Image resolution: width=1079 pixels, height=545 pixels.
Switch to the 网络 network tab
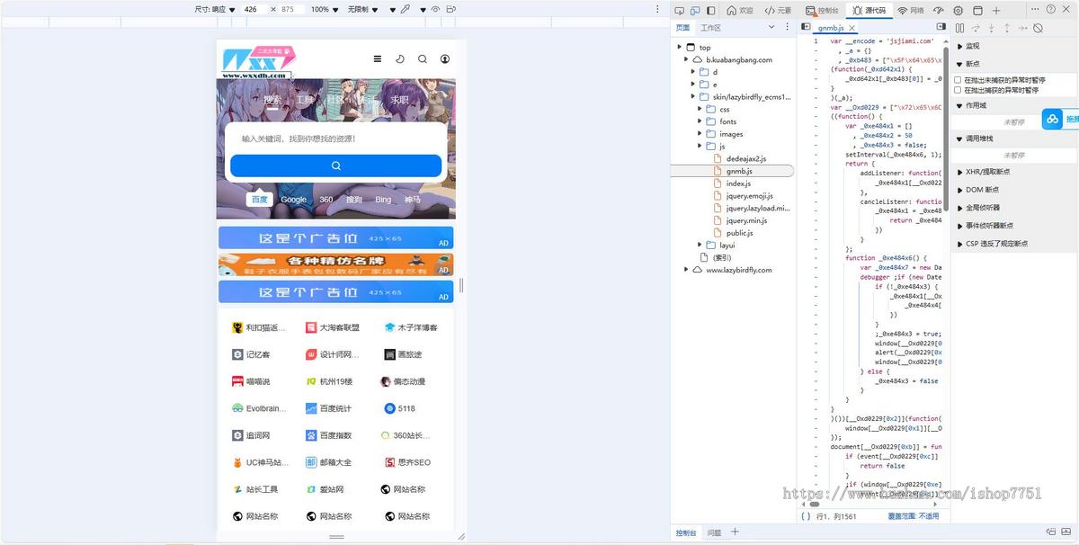(x=910, y=10)
